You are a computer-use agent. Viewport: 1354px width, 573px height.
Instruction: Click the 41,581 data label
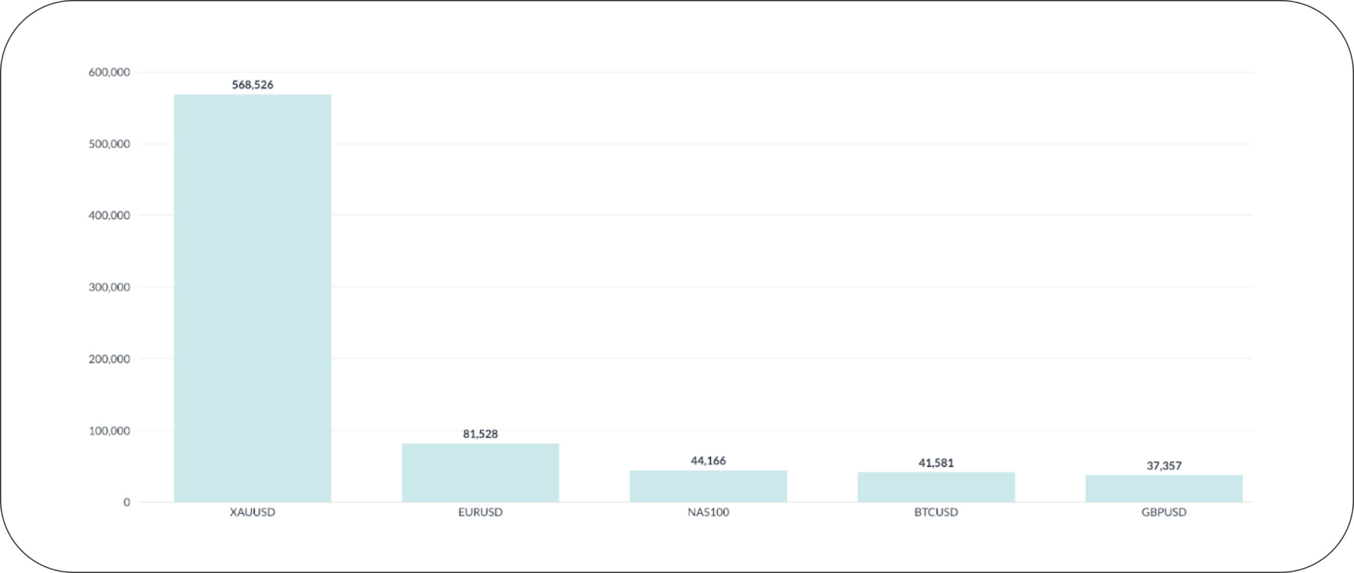pos(936,463)
